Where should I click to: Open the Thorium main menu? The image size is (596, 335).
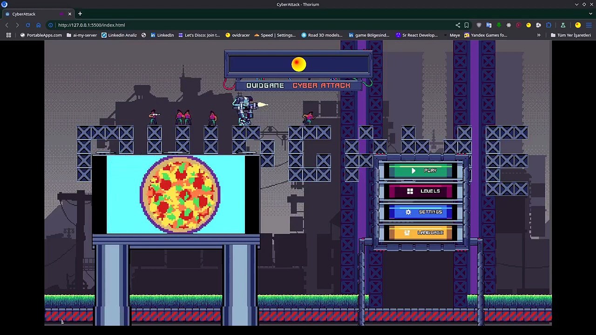589,25
